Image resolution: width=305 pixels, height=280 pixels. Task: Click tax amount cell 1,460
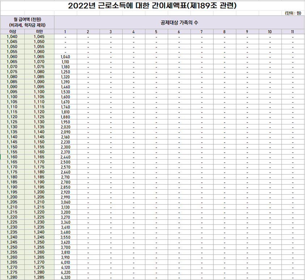tap(65, 87)
